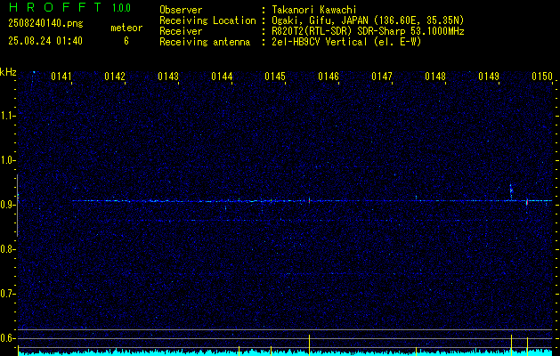The image size is (560, 356).
Task: Click the HROFFT title text
Action: pos(55,7)
